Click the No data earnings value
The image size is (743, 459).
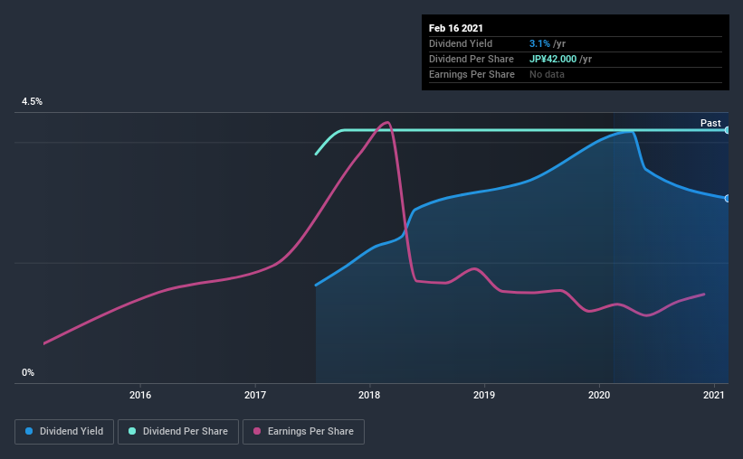[x=547, y=74]
